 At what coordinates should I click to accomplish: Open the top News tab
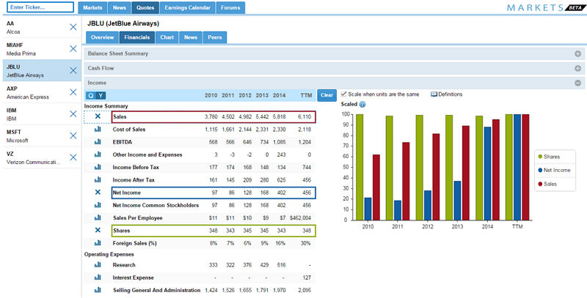tap(120, 8)
